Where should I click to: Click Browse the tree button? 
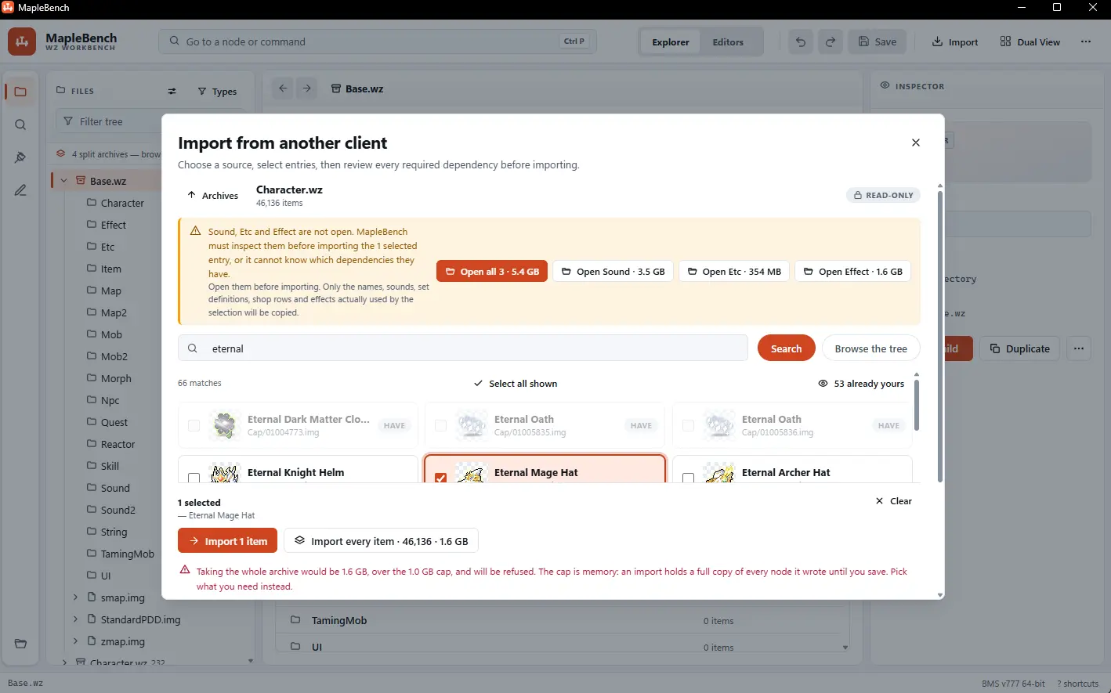tap(870, 348)
